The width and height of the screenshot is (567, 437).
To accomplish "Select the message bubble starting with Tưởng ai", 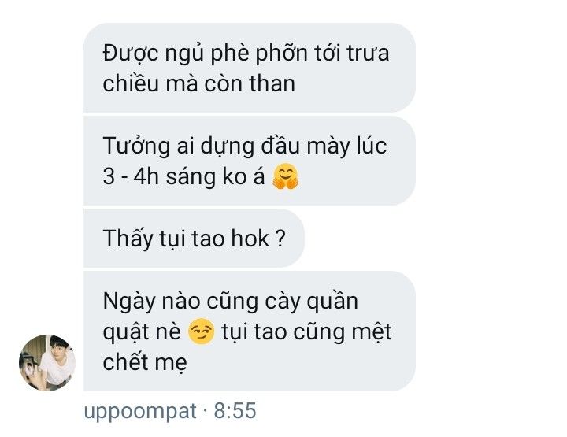I will (x=250, y=161).
